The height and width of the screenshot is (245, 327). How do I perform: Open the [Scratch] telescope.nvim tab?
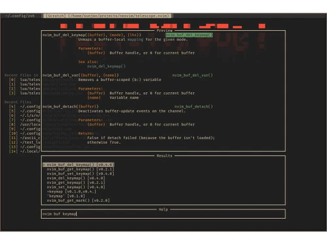click(108, 16)
